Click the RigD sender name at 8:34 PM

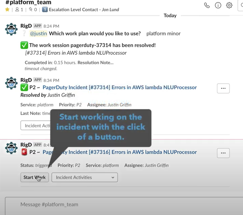pos(26,80)
